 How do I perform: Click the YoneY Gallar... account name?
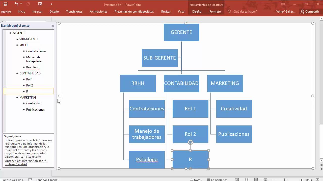coord(286,12)
